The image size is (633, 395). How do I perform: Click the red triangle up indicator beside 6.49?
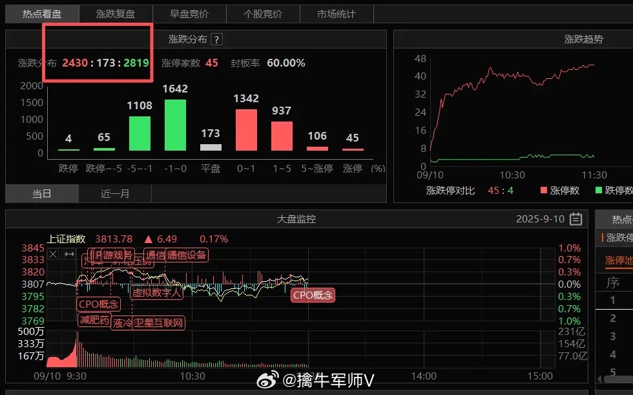148,239
